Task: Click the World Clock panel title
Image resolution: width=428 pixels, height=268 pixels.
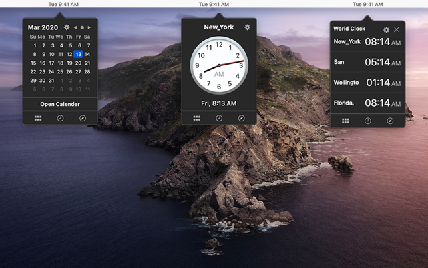Action: (x=349, y=29)
